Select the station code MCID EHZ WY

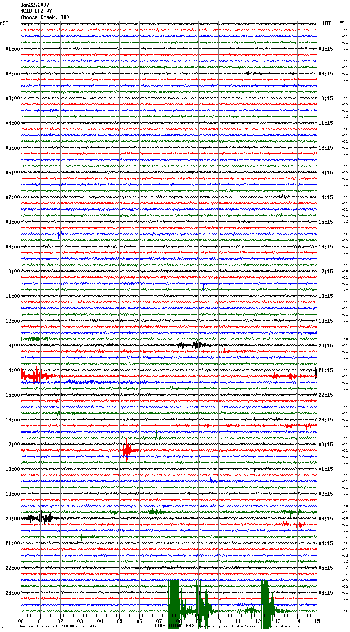tap(36, 11)
